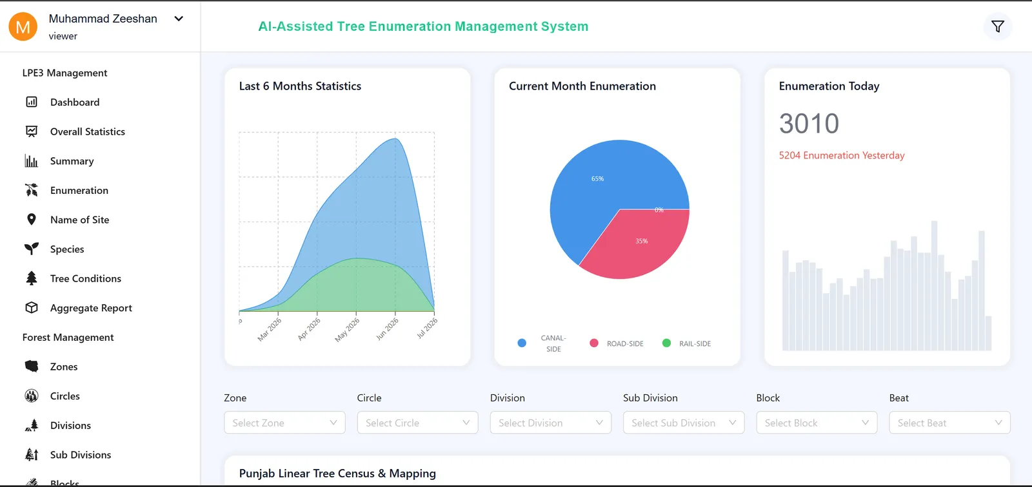1032x487 pixels.
Task: Open the Select Zone dropdown
Action: [x=284, y=423]
